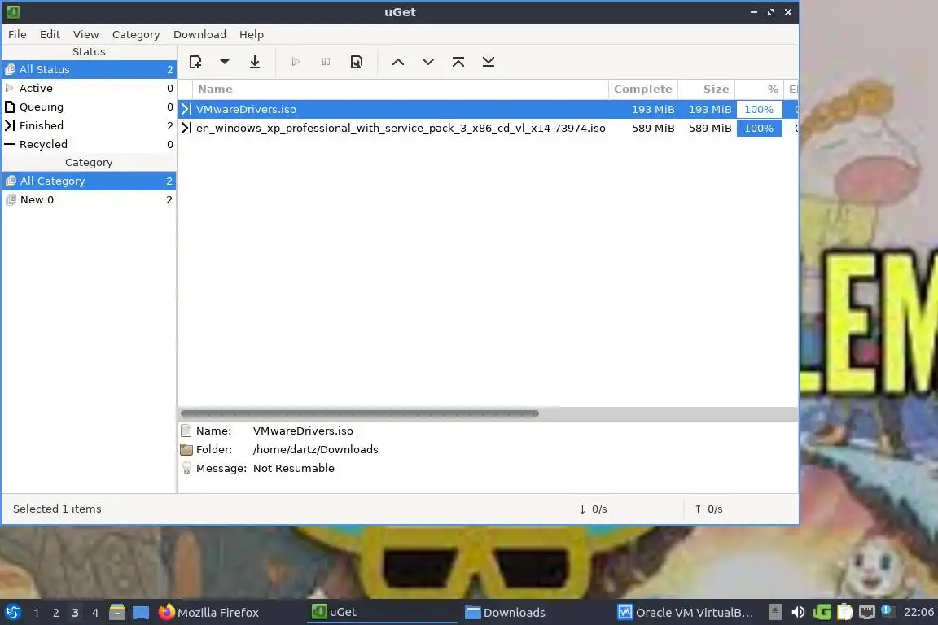Click the Move Down arrow icon
This screenshot has width=938, height=625.
coord(428,62)
